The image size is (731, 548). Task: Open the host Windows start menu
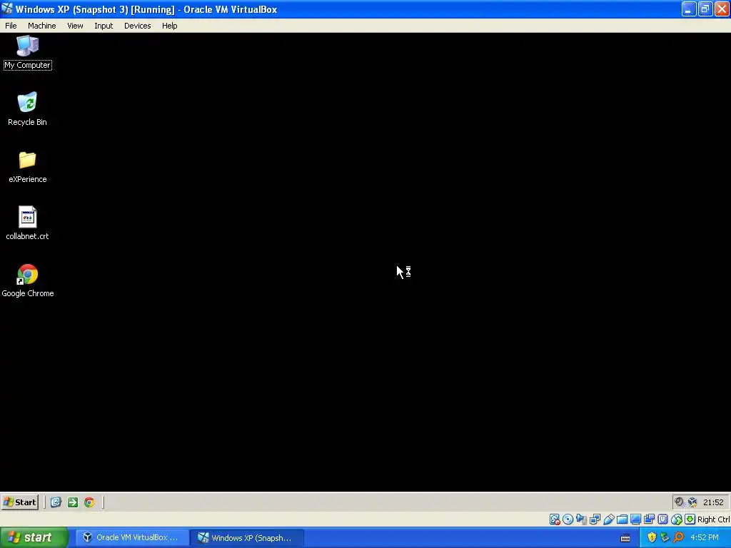(34, 538)
